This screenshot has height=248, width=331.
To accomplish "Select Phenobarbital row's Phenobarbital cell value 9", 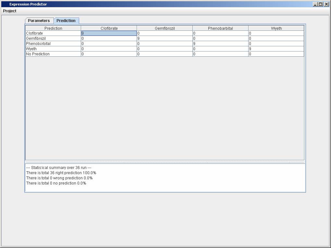I will point(220,44).
